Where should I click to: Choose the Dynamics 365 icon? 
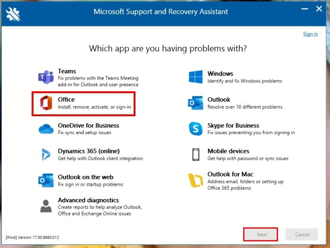pyautogui.click(x=46, y=154)
